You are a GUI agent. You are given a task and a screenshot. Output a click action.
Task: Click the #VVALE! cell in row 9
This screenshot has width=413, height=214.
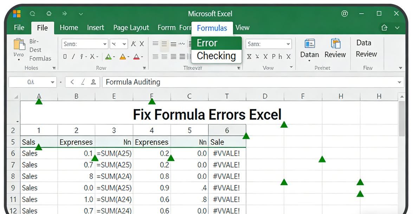pyautogui.click(x=227, y=188)
